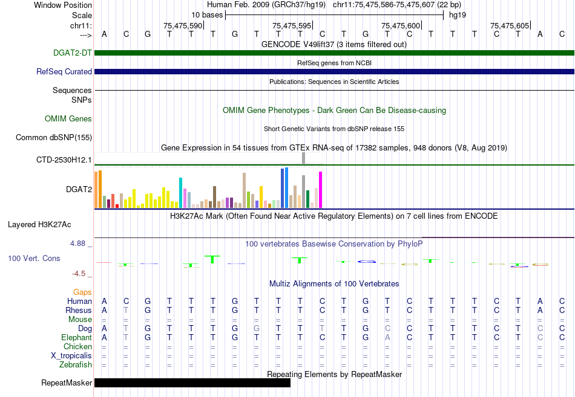Screen dimensions: 575x397
Task: Click the gray bar in the CTD-2530H12.1 row
Action: (x=303, y=158)
